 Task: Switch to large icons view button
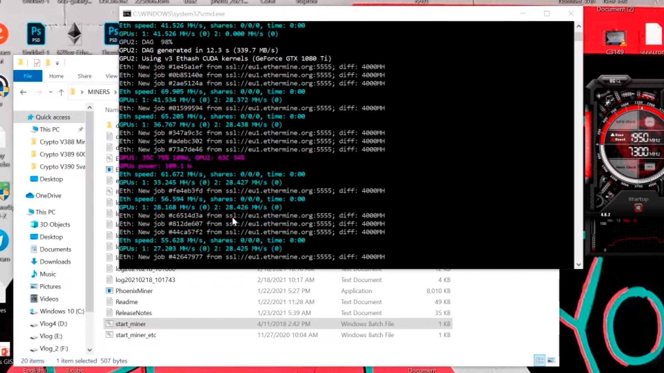pyautogui.click(x=551, y=360)
